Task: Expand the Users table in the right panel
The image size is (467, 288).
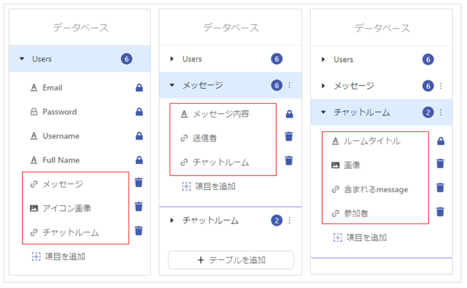Action: tap(323, 59)
